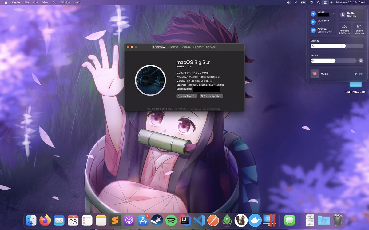This screenshot has height=230, width=369.
Task: Launch Sublime Text from the Dock
Action: (x=115, y=220)
